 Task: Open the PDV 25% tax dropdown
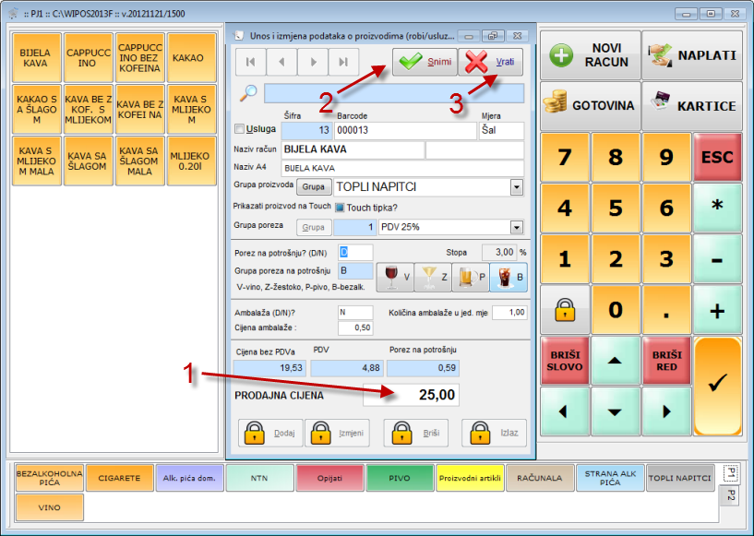[516, 227]
